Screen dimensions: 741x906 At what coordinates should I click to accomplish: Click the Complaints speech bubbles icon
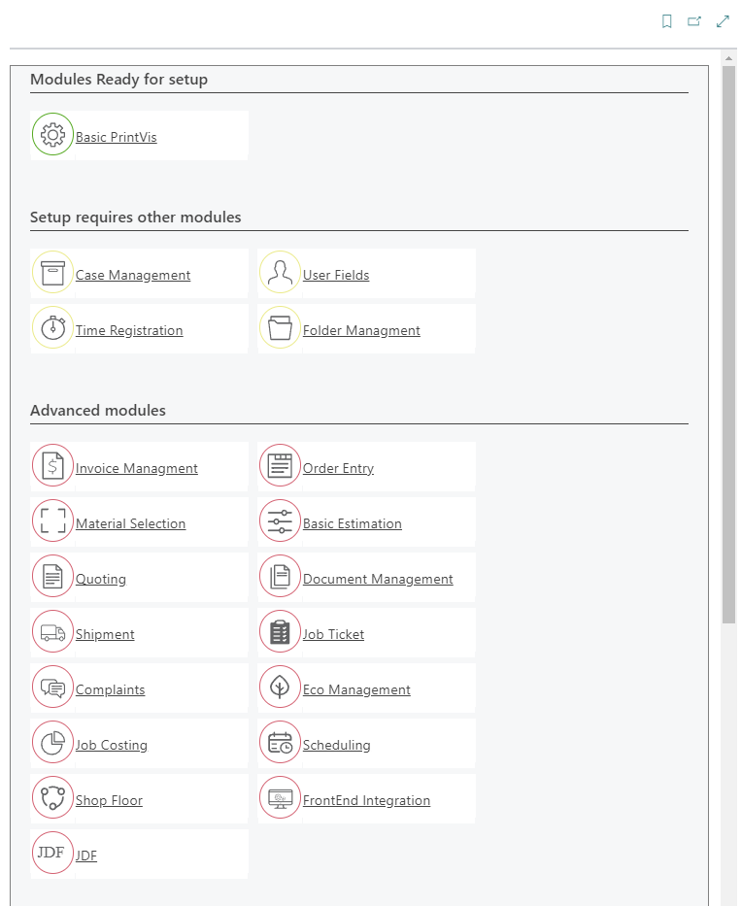(52, 687)
